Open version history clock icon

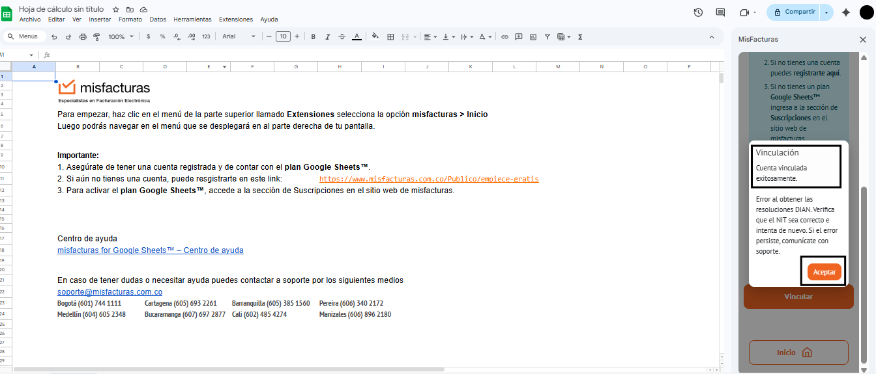tap(698, 12)
